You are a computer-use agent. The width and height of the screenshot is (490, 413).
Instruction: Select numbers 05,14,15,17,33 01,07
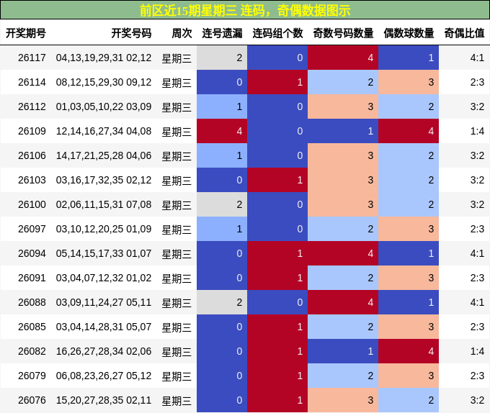point(104,253)
